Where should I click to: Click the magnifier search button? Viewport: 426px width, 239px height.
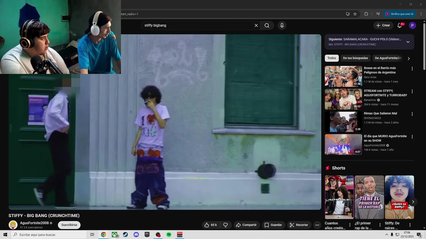pyautogui.click(x=267, y=26)
